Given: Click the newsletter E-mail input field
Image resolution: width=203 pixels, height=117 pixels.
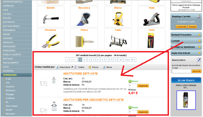Looking at the screenshot, I should (x=182, y=71).
